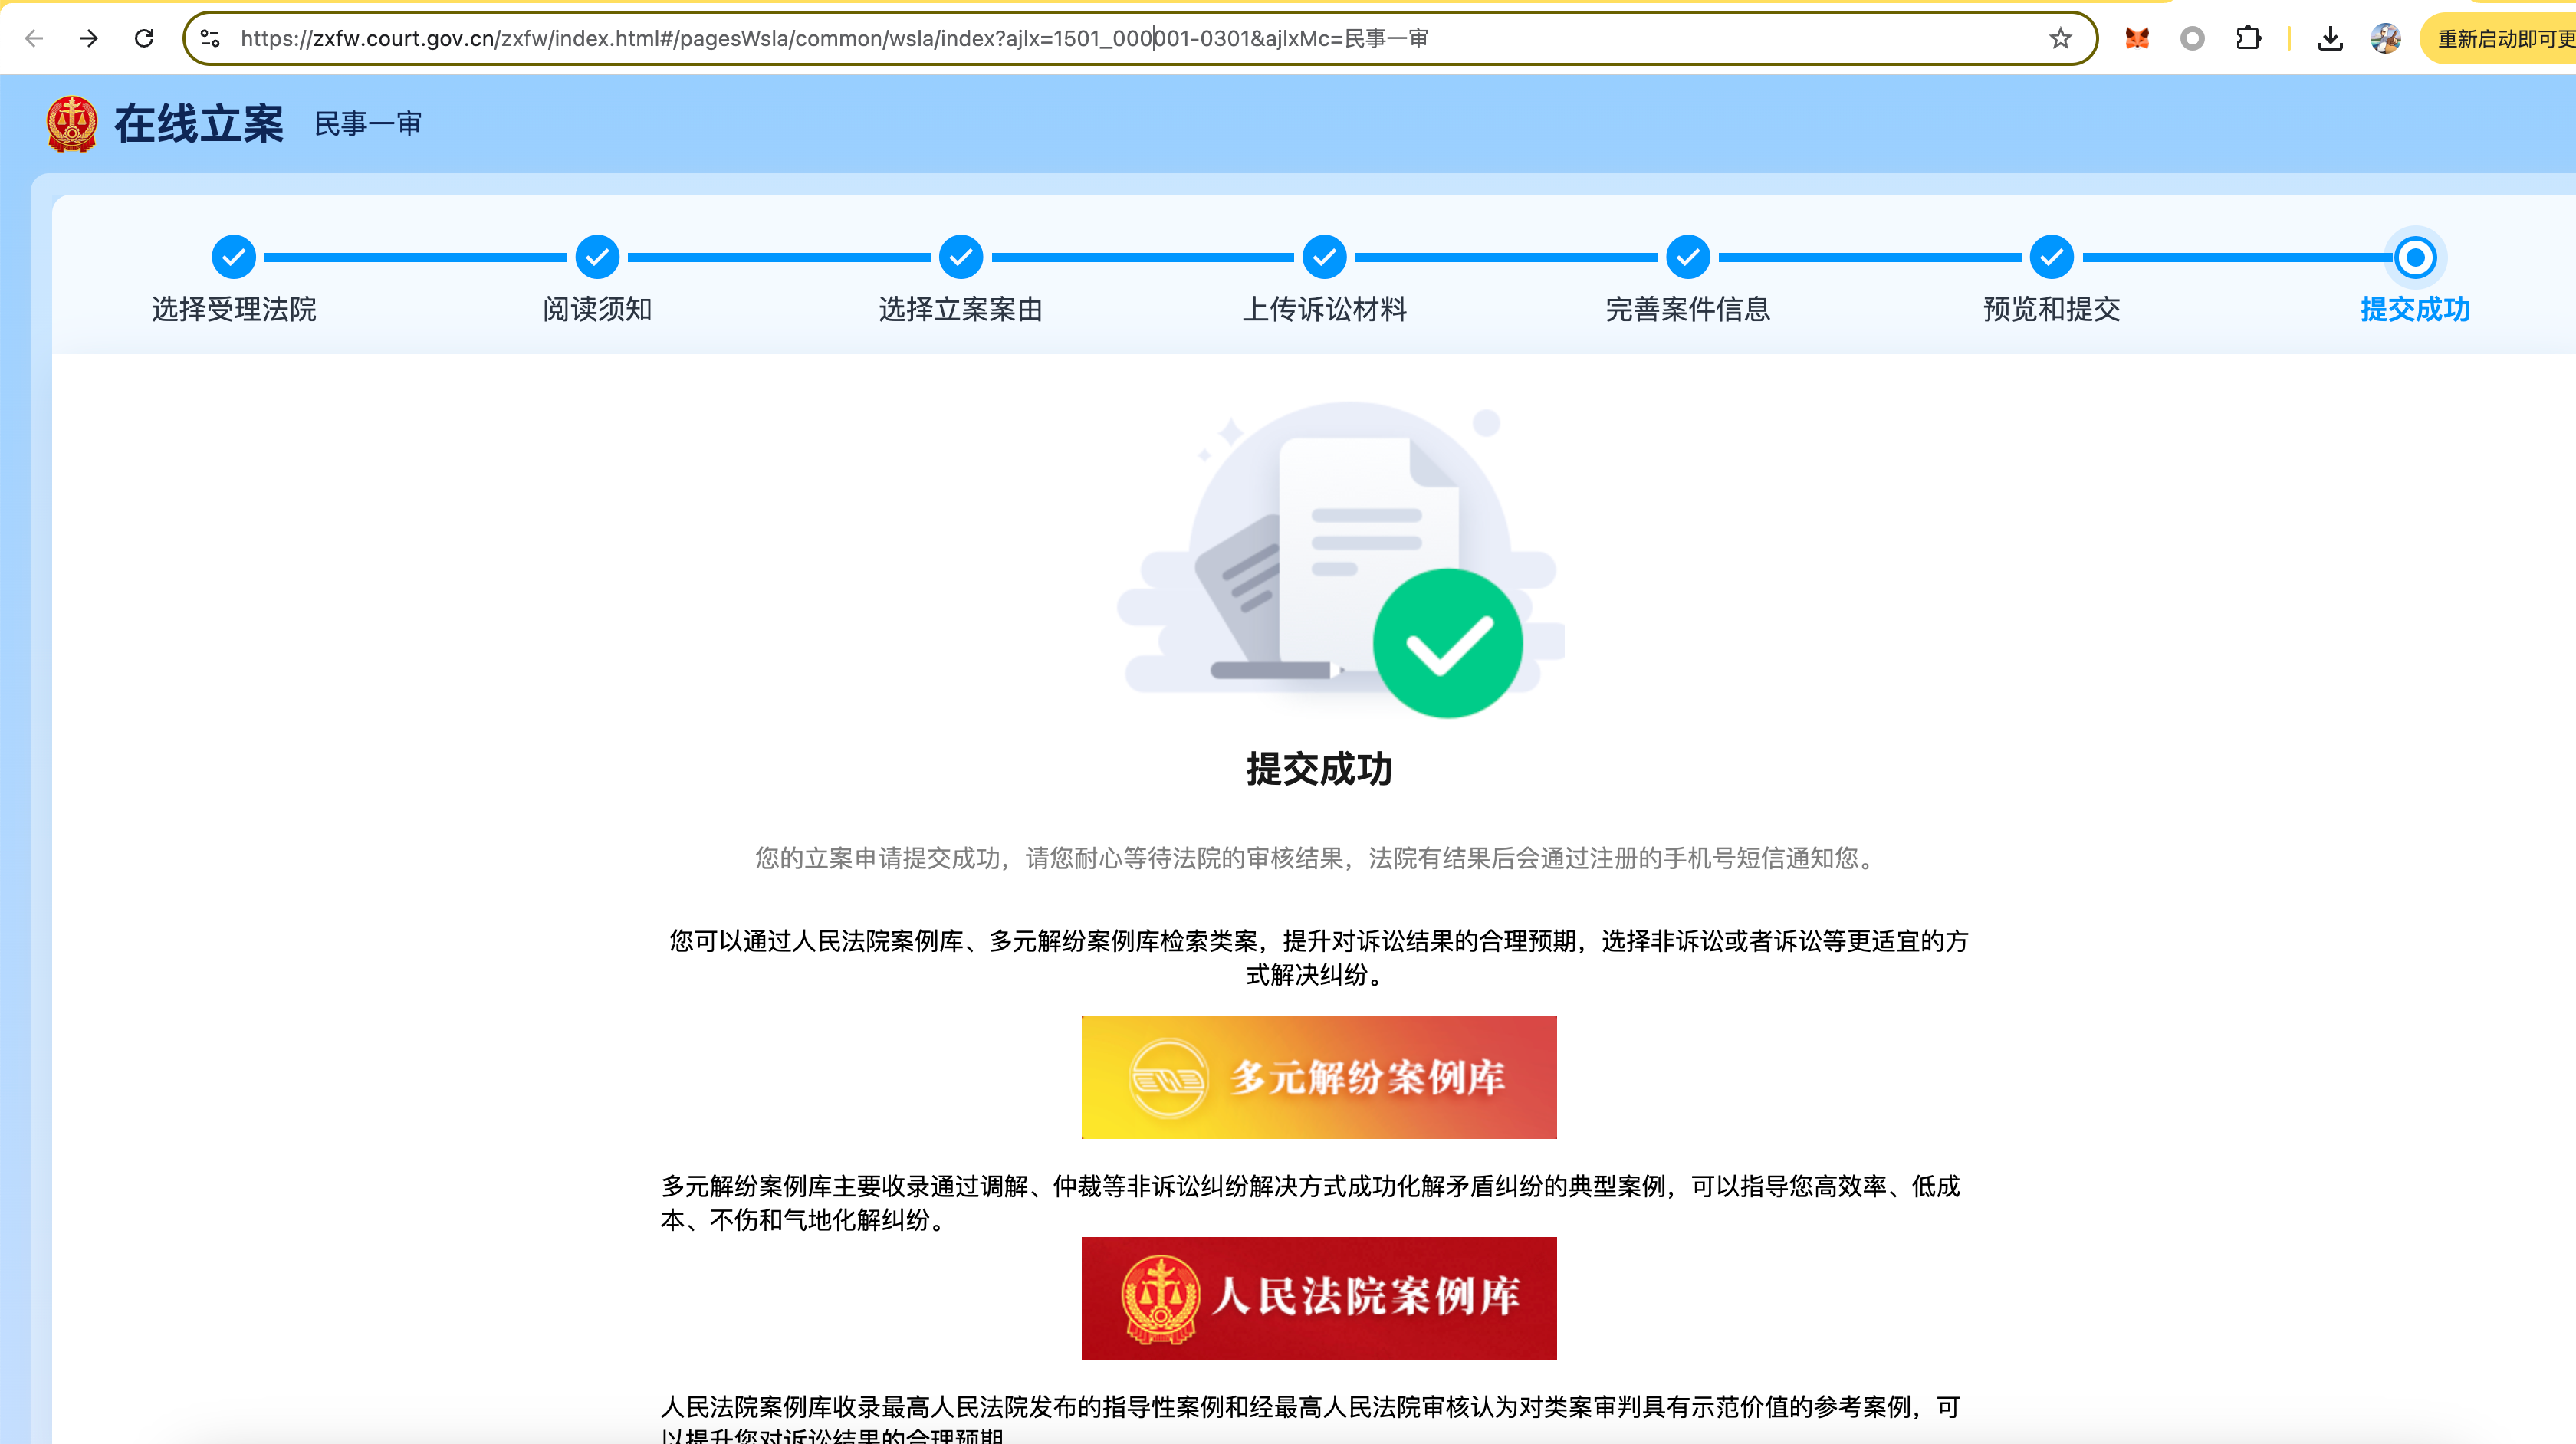Reload the page with refresh icon

[144, 38]
